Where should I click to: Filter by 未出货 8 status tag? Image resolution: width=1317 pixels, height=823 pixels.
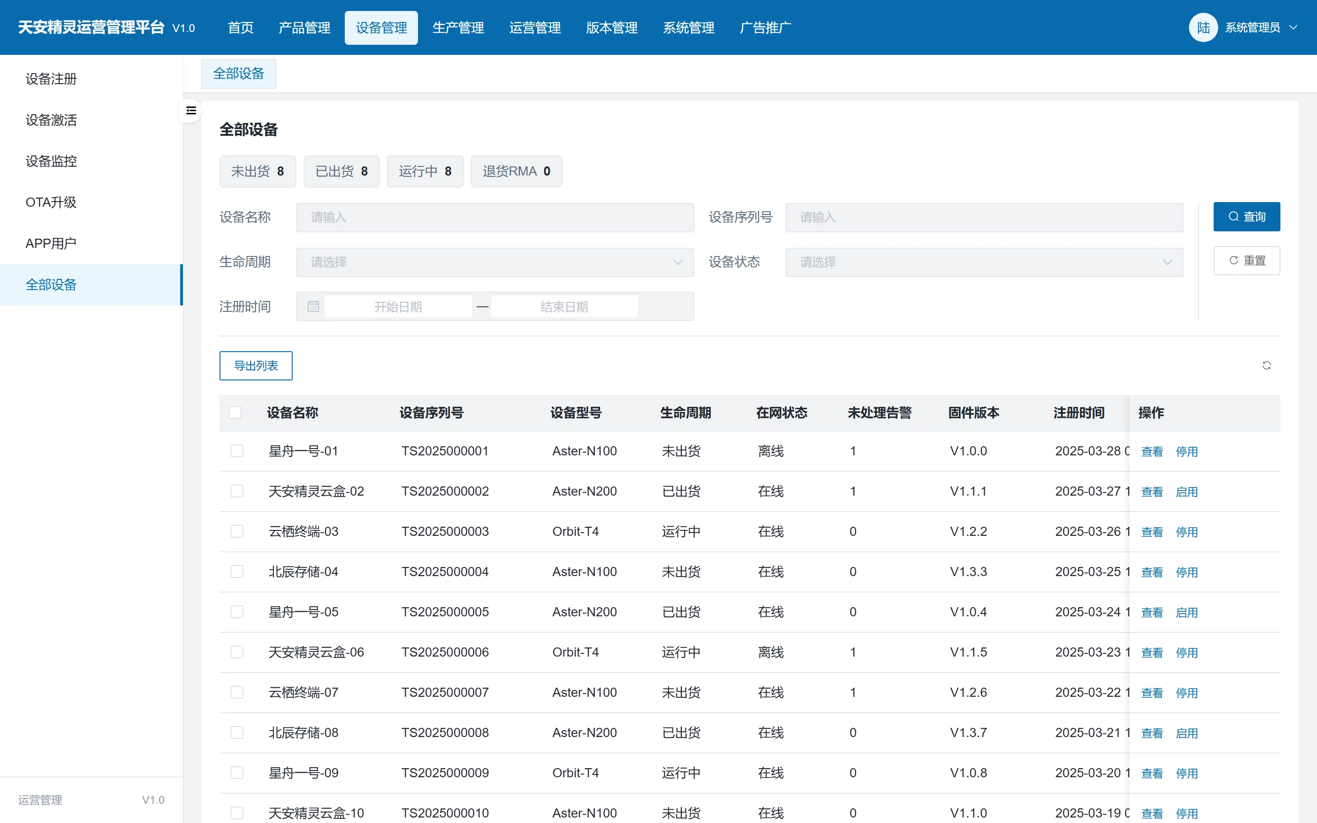257,171
